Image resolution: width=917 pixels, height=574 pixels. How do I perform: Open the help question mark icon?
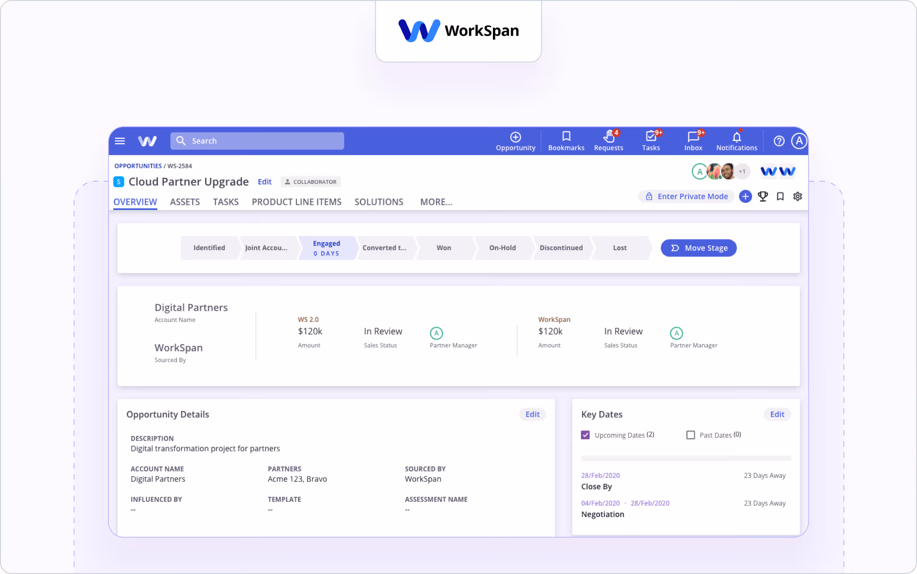click(x=779, y=141)
